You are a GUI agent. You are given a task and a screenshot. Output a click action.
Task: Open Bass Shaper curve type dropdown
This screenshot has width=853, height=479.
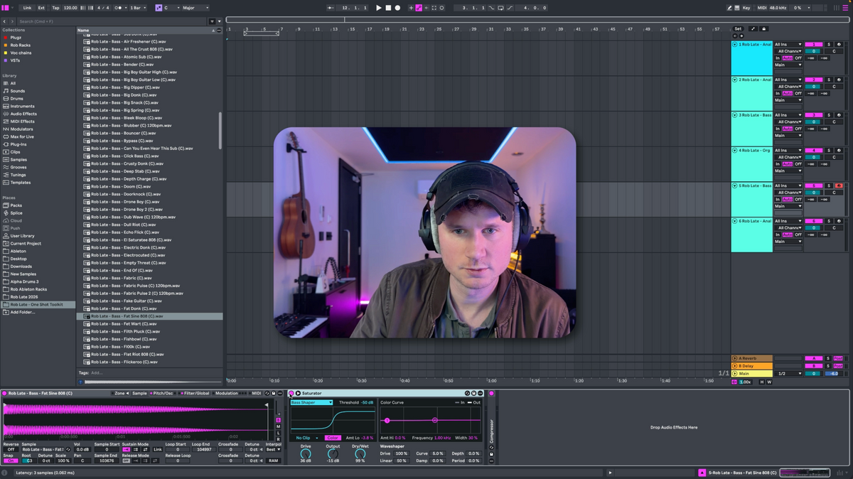(x=311, y=402)
